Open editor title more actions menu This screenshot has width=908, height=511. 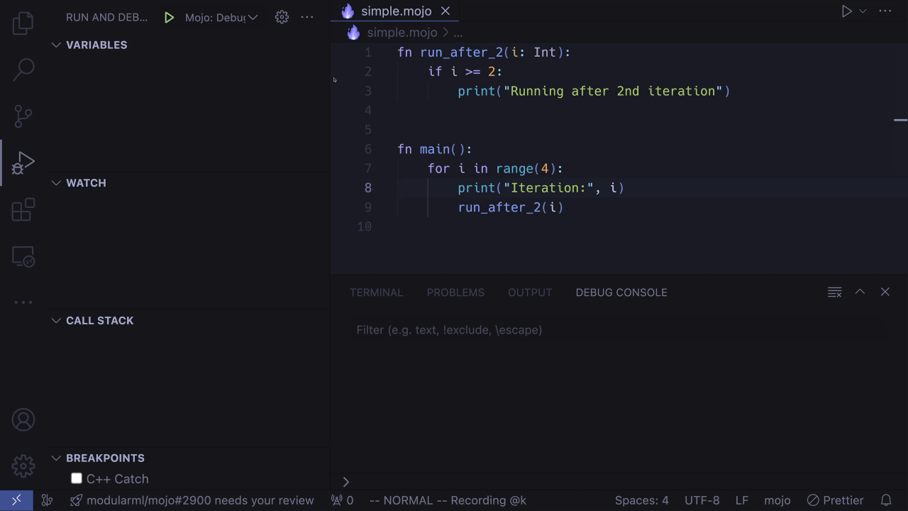[x=885, y=11]
